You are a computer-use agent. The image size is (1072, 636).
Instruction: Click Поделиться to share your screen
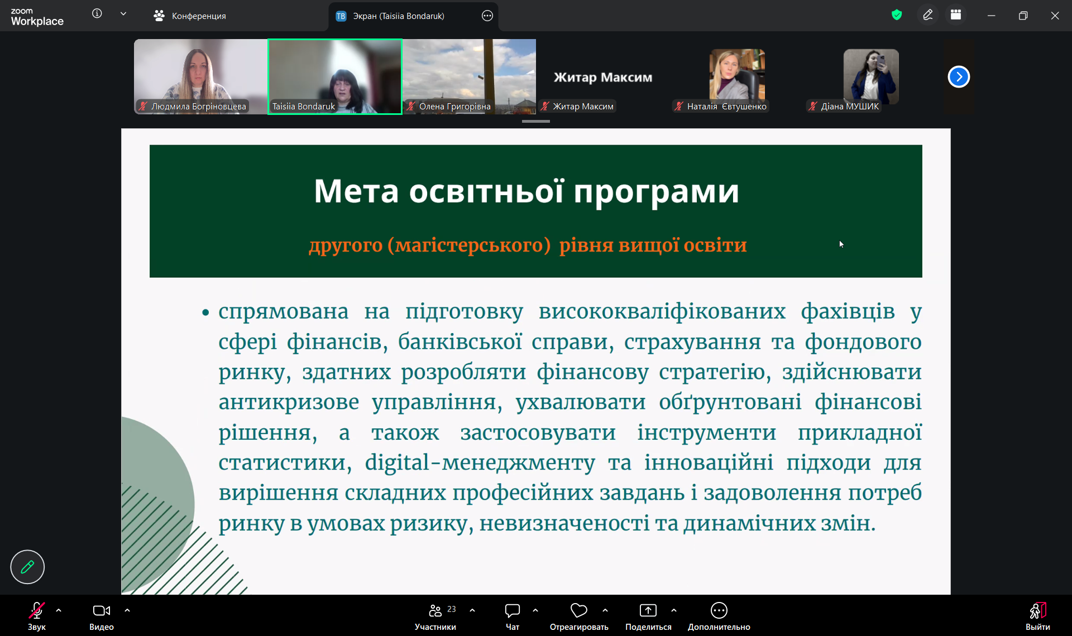(648, 615)
